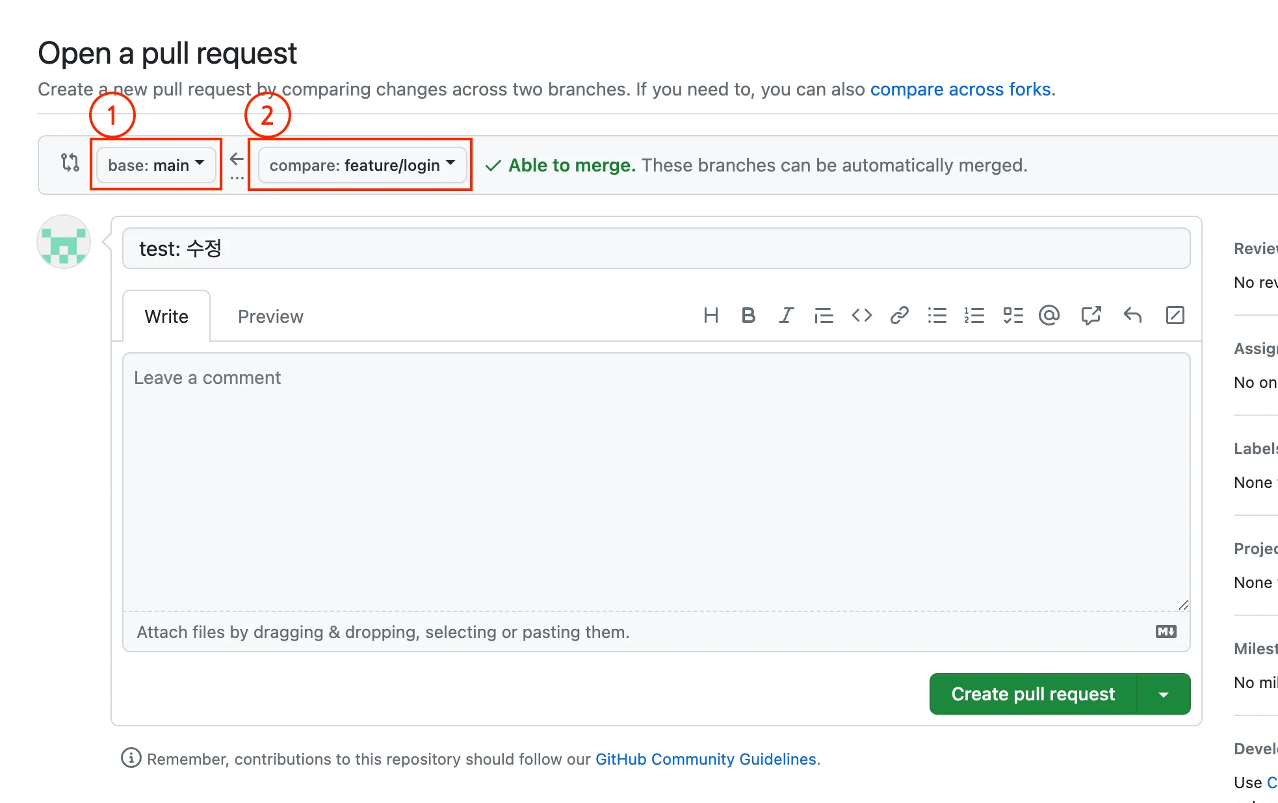Toggle bold text formatting
This screenshot has width=1278, height=803.
(x=748, y=316)
